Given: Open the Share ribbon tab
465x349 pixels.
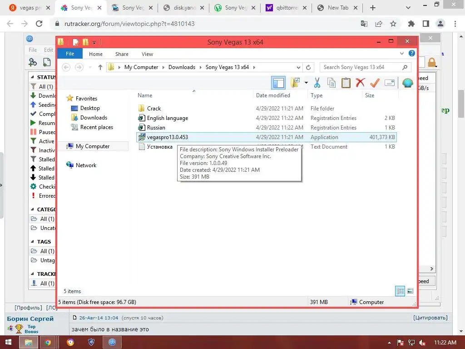Looking at the screenshot, I should (x=122, y=54).
